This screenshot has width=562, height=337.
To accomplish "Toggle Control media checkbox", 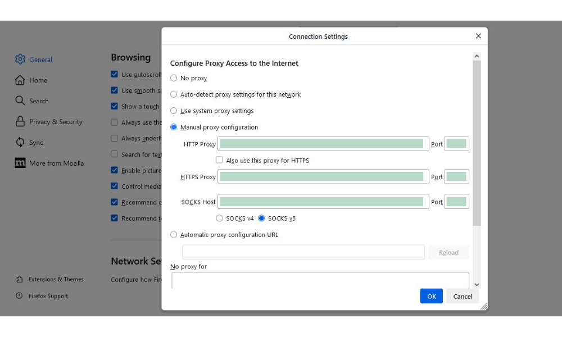I will point(114,186).
